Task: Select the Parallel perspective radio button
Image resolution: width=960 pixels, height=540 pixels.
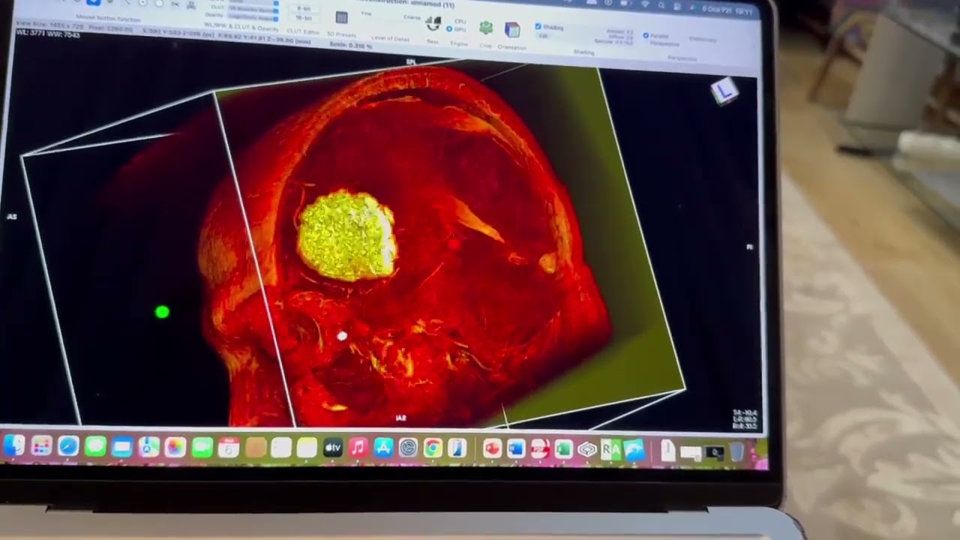Action: (x=646, y=35)
